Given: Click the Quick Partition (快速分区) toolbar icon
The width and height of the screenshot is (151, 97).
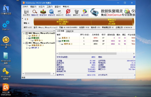Looking at the screenshot, I should pyautogui.click(x=51, y=13).
